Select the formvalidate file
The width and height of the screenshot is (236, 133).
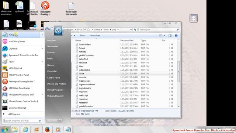coord(84,44)
